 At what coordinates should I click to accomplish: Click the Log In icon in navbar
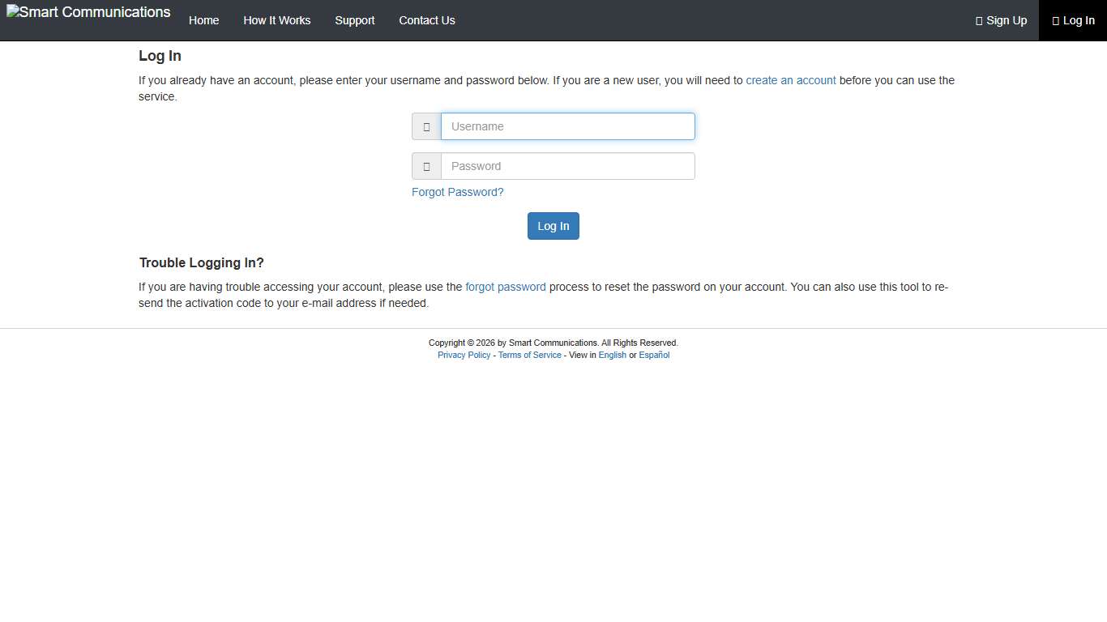(1055, 20)
